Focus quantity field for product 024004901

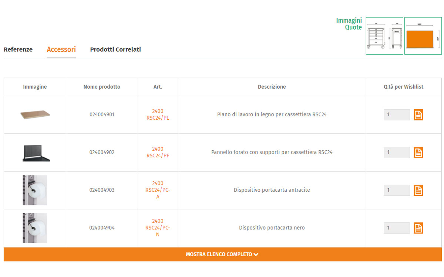397,115
